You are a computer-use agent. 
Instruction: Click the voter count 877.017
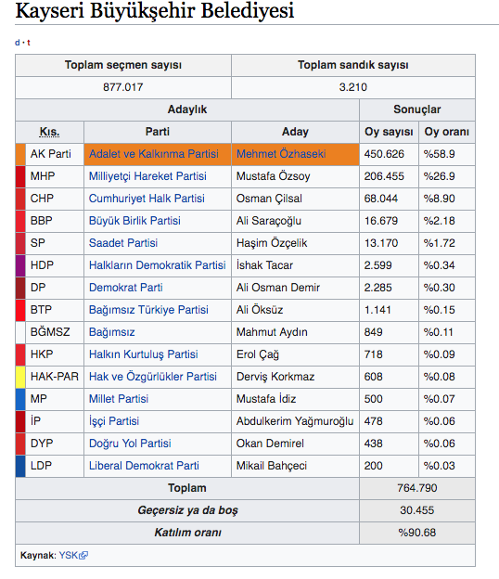[x=123, y=87]
